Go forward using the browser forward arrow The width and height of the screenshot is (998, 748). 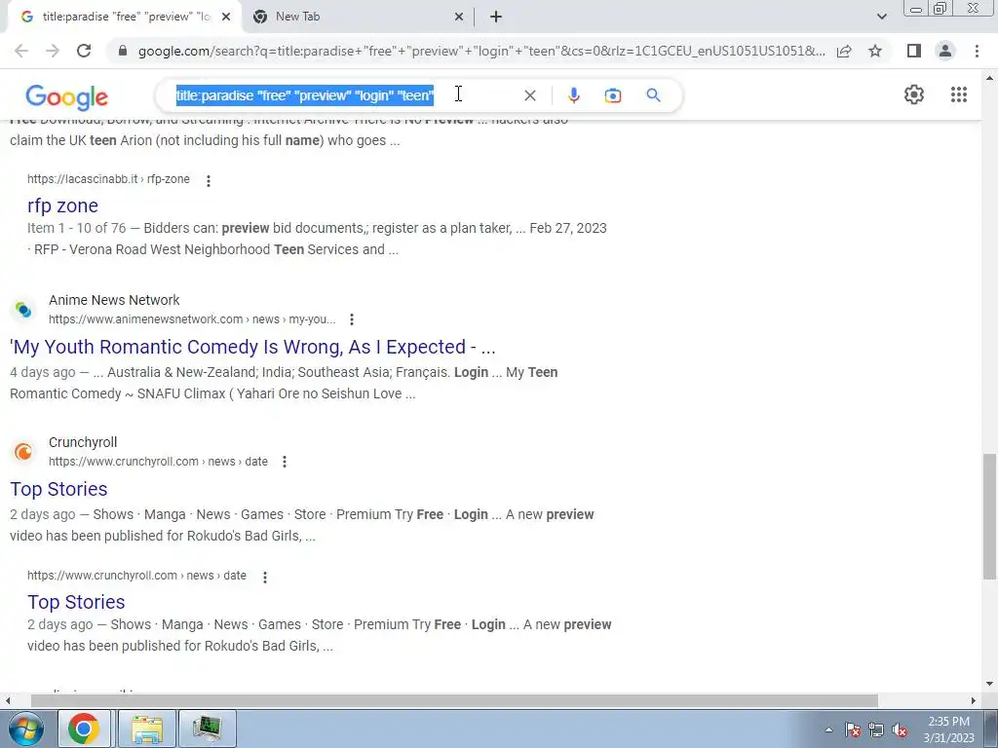53,51
